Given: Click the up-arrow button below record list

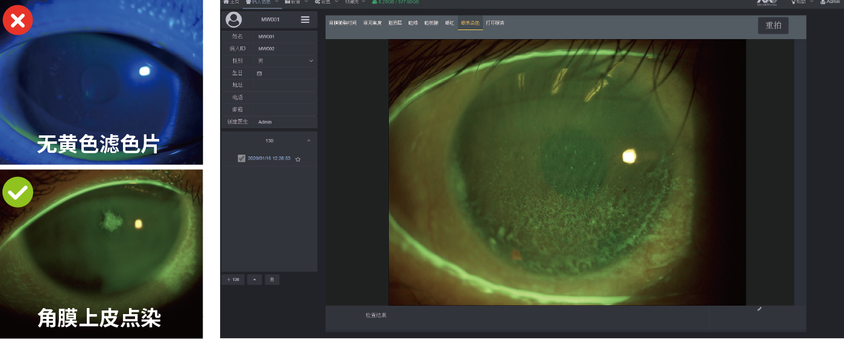Looking at the screenshot, I should [254, 280].
